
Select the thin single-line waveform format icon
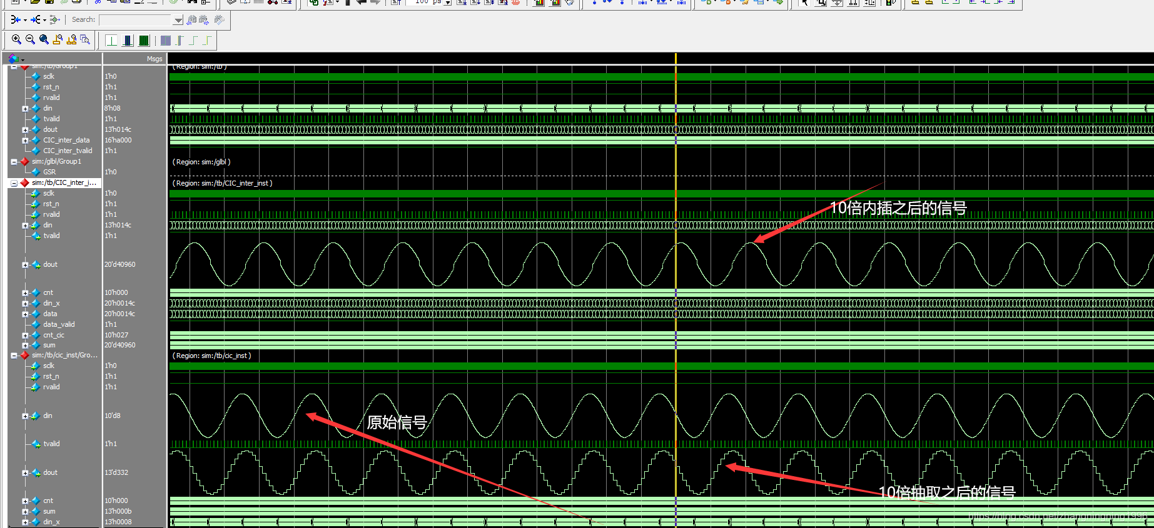coord(111,41)
